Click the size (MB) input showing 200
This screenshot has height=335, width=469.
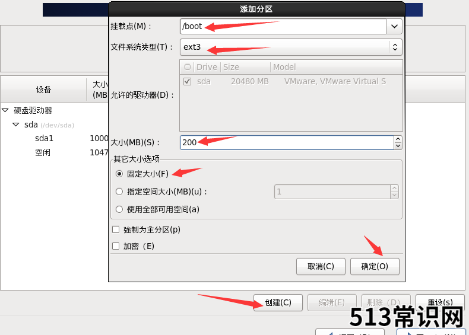pyautogui.click(x=287, y=142)
